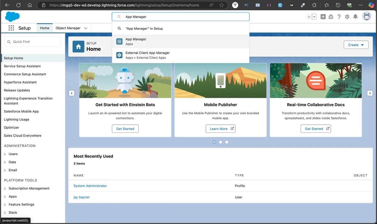Open Release Updates
The width and height of the screenshot is (377, 224).
17,90
